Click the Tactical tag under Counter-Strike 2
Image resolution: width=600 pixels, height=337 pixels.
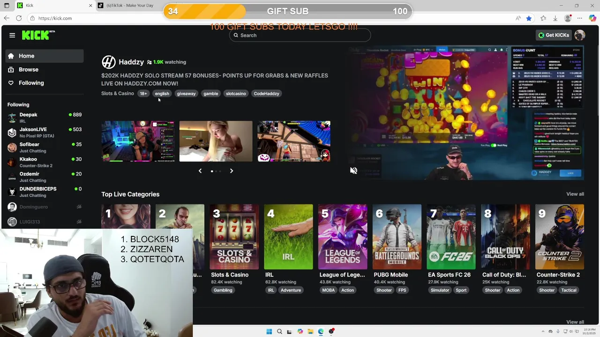click(x=569, y=290)
